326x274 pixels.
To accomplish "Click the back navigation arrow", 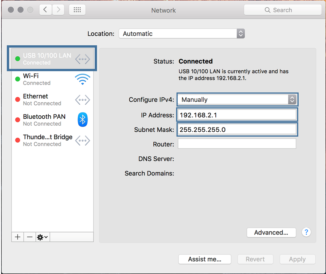I will tap(46, 10).
